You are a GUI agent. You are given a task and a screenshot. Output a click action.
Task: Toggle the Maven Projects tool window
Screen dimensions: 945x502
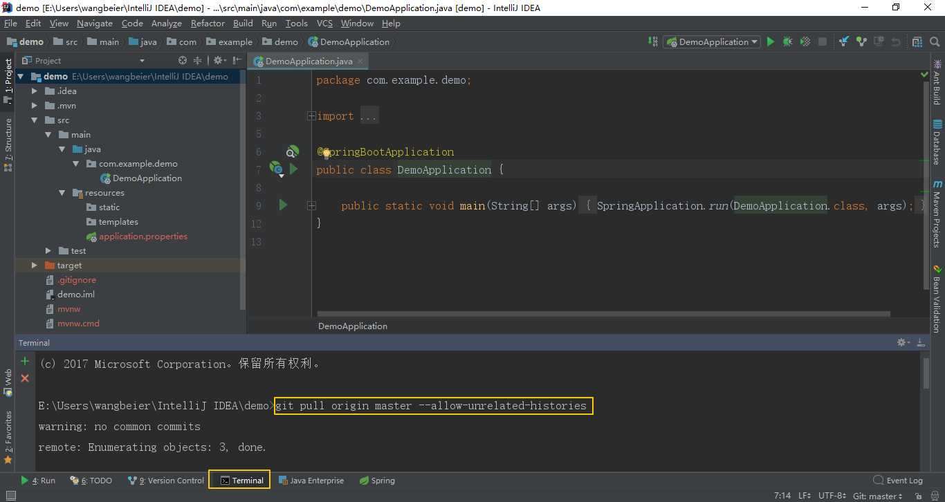tap(937, 214)
